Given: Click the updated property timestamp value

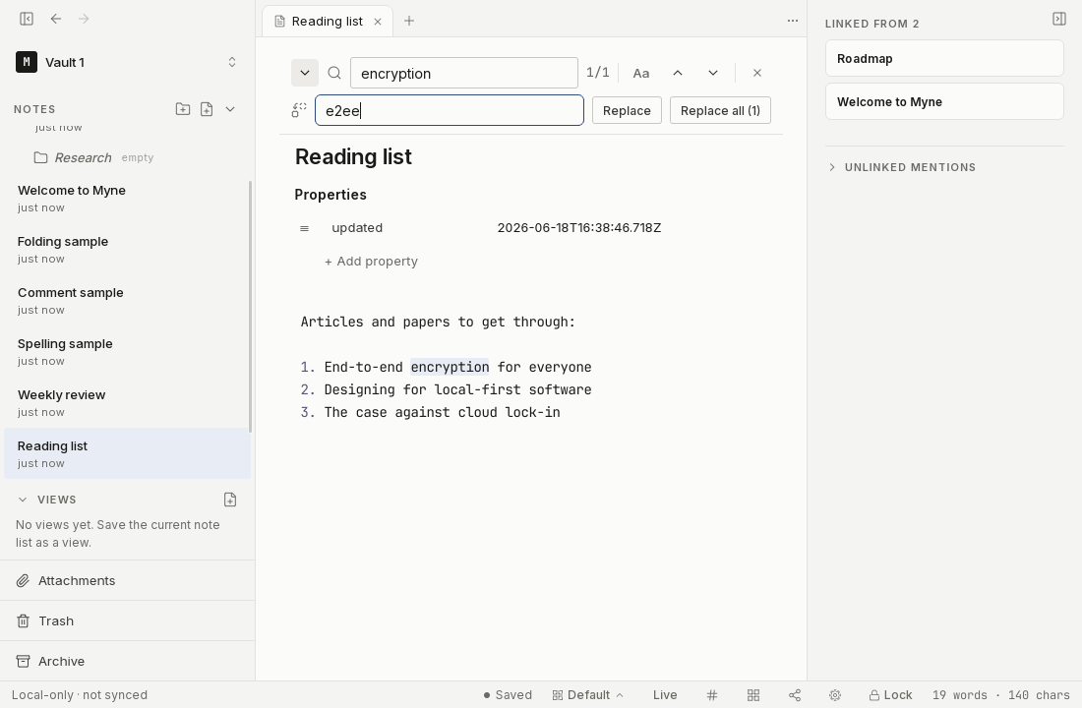Looking at the screenshot, I should [x=579, y=228].
